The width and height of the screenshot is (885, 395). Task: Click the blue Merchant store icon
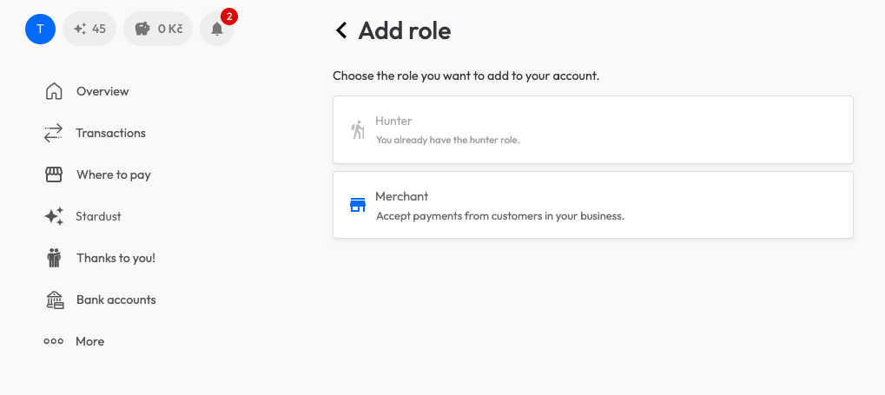(358, 205)
